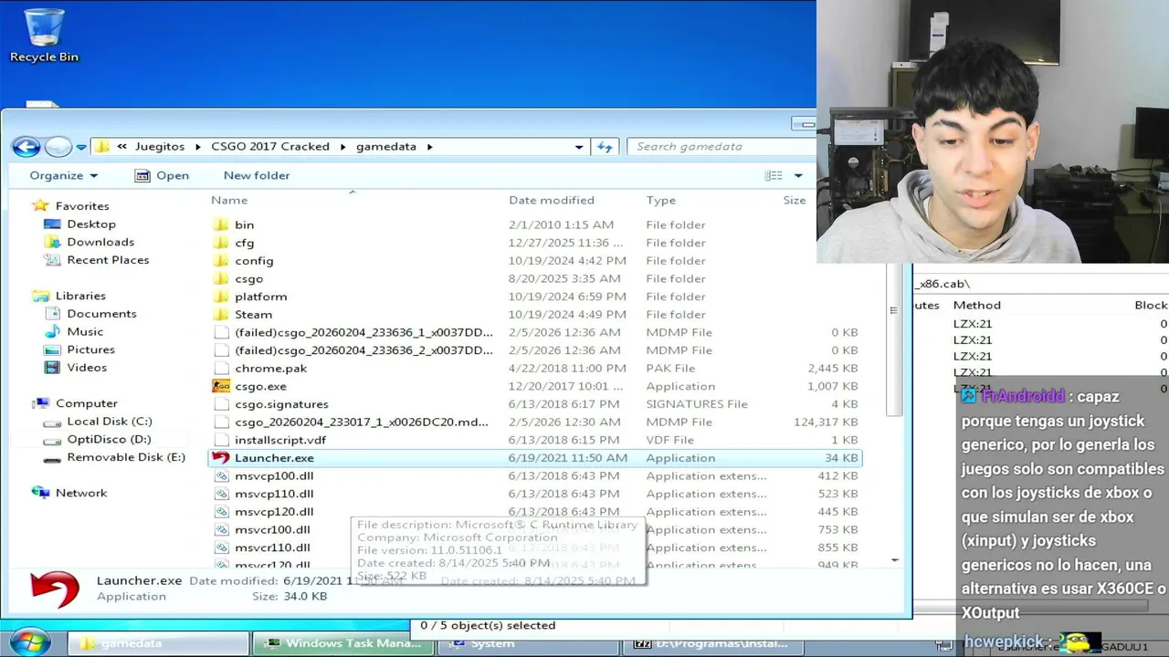The width and height of the screenshot is (1169, 657).
Task: Open Recent Places in Favorites
Action: pos(107,260)
